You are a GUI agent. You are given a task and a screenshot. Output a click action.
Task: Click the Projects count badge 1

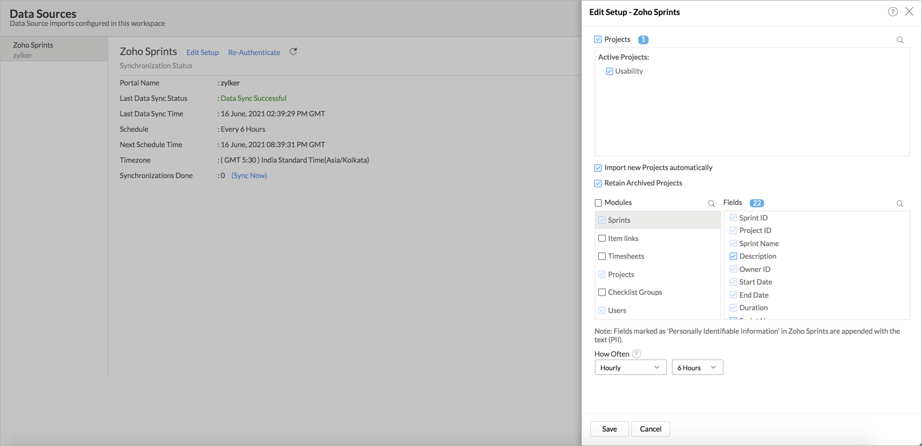pyautogui.click(x=643, y=40)
